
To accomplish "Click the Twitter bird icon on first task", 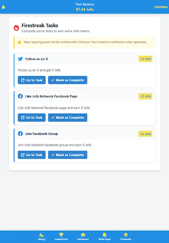I will click(21, 59).
